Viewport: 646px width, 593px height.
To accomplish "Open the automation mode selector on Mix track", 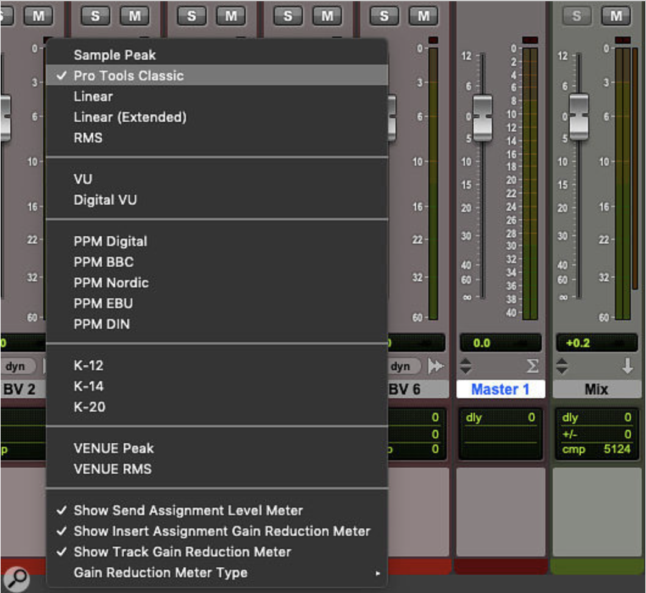I will coord(562,365).
